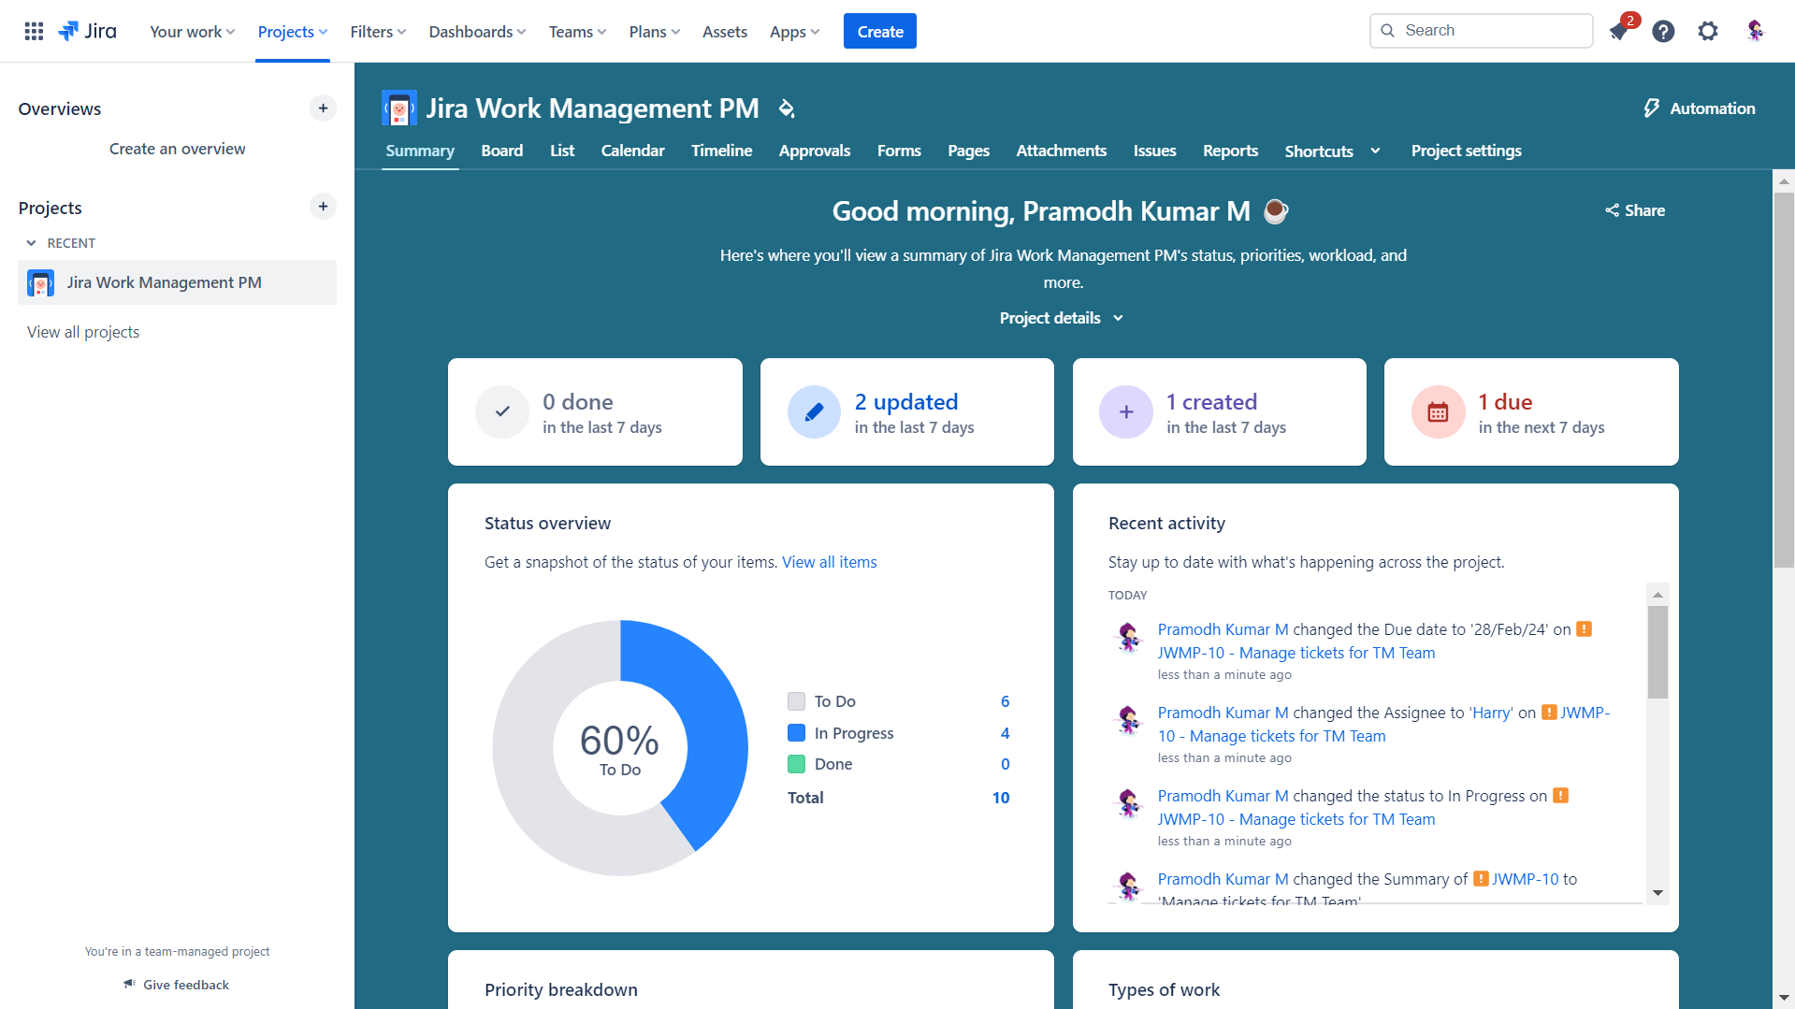The width and height of the screenshot is (1795, 1009).
Task: Click the megaphone Give feedback icon
Action: tap(130, 984)
